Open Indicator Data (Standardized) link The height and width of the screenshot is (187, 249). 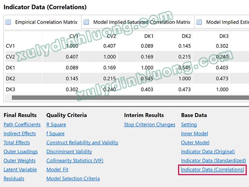(x=213, y=161)
